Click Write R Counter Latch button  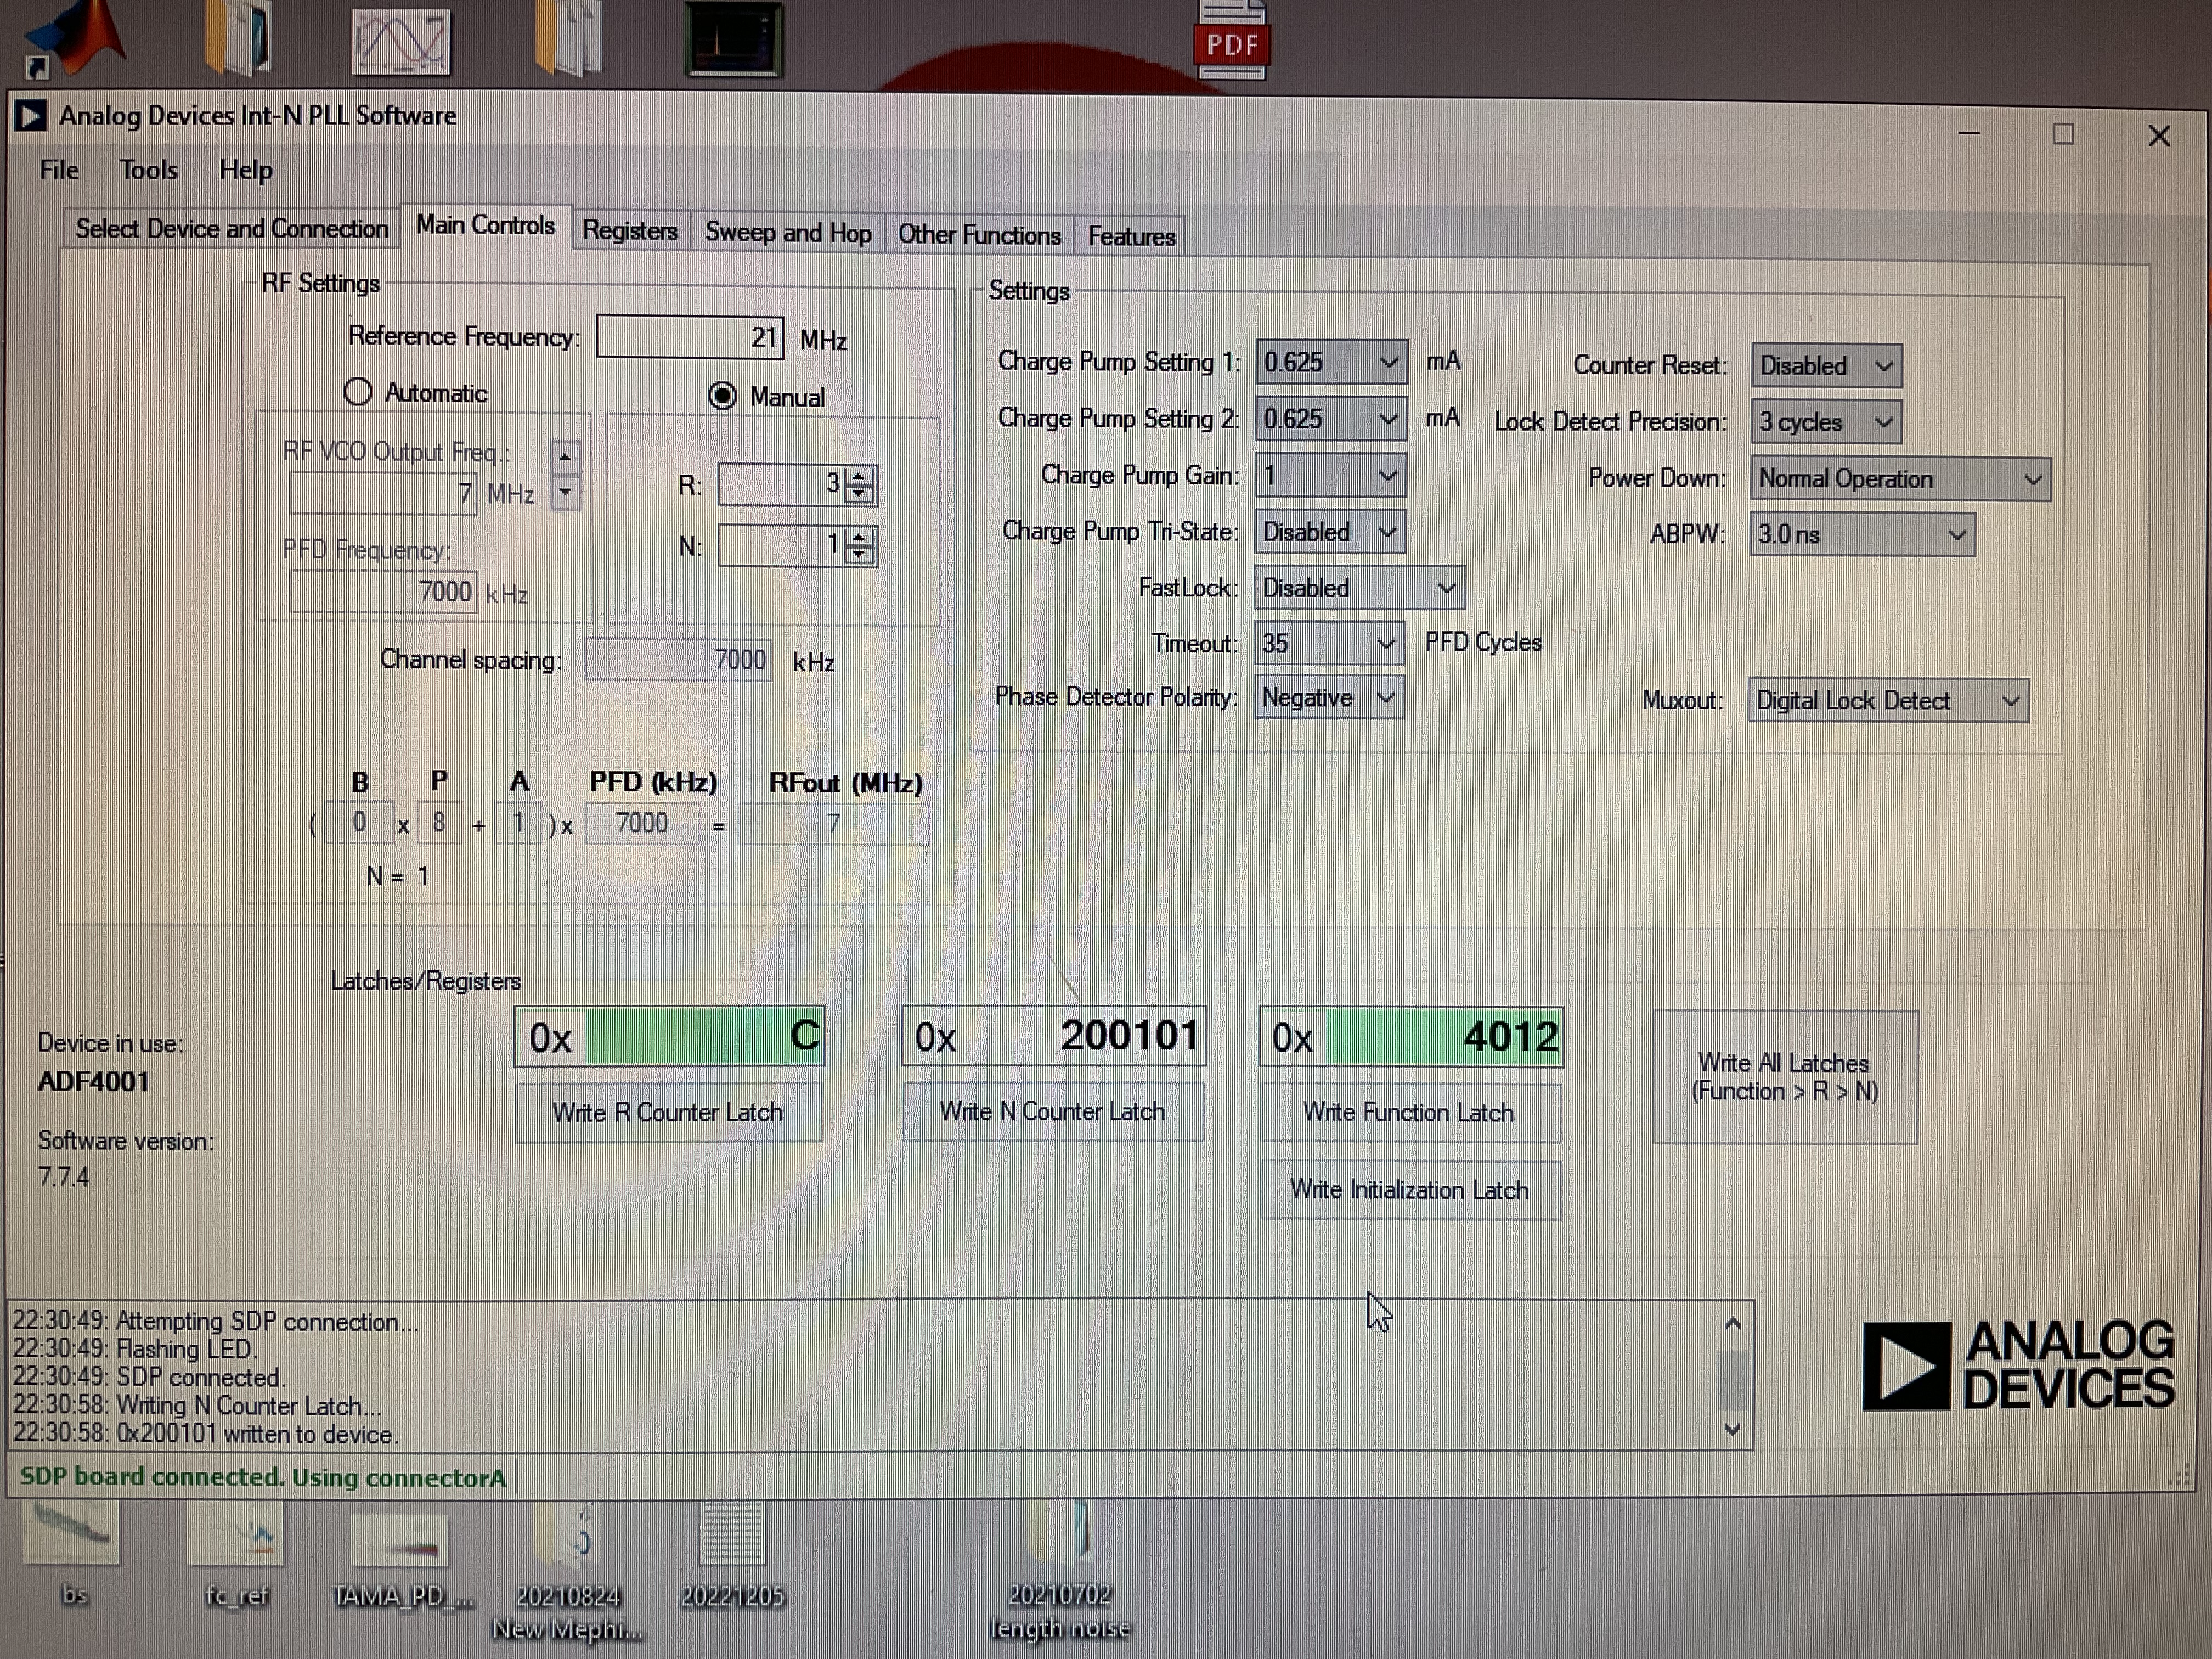pyautogui.click(x=668, y=1113)
